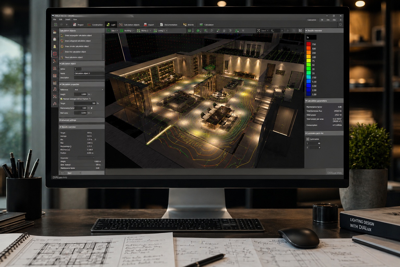Open the Brands catalog icon
400x267 pixels.
185,25
